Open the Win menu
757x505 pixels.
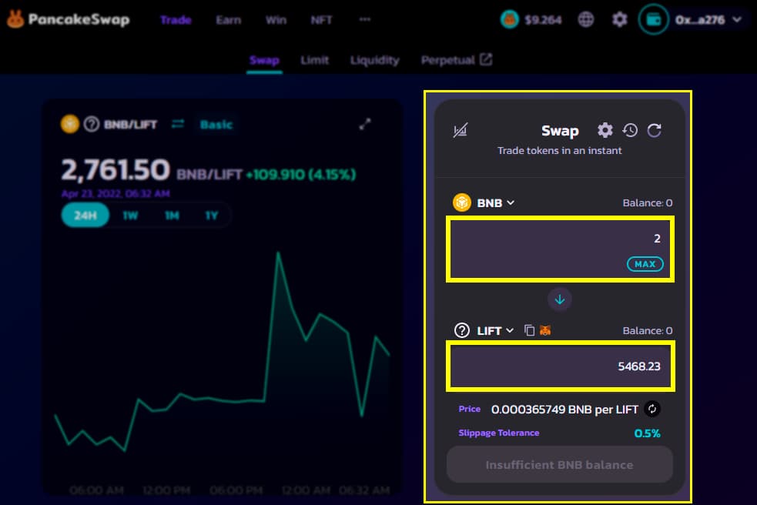[276, 20]
